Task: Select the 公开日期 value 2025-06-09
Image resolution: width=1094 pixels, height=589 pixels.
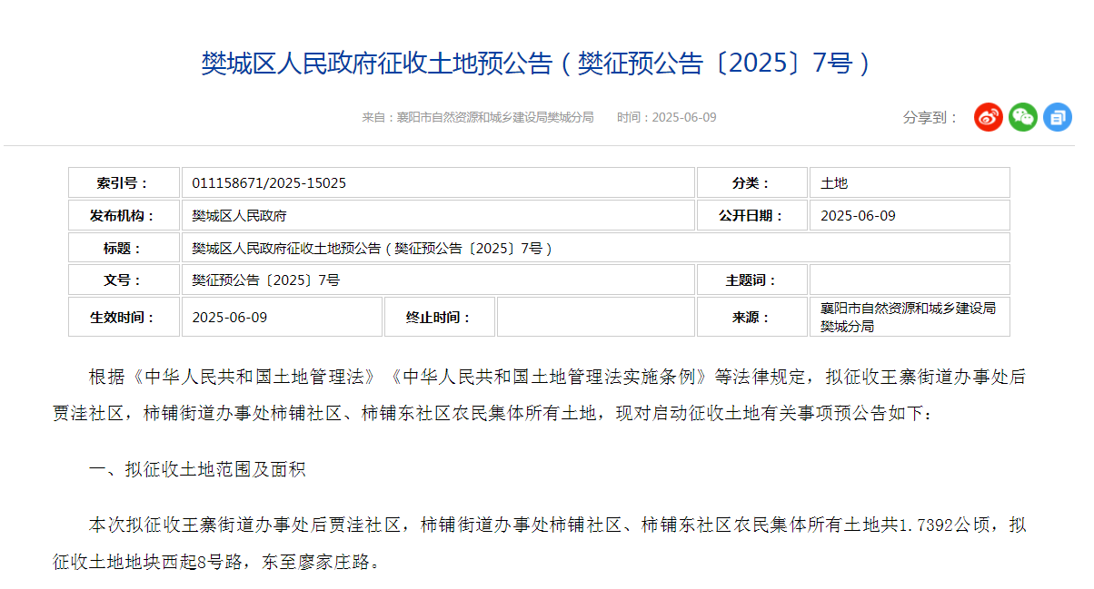Action: coord(858,216)
